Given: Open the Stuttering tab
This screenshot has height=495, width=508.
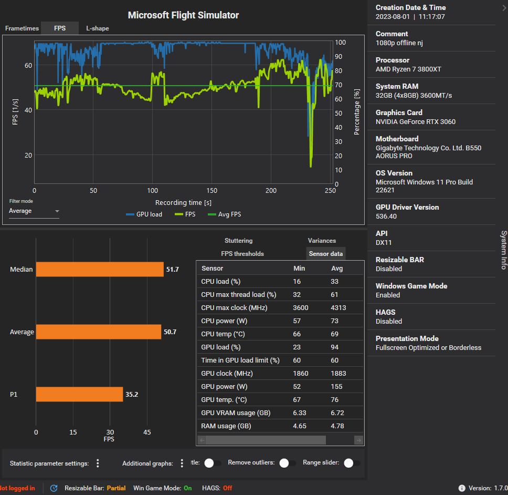Looking at the screenshot, I should click(x=239, y=240).
